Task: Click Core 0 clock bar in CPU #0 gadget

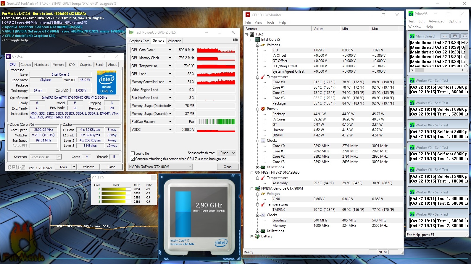Action: [116, 189]
